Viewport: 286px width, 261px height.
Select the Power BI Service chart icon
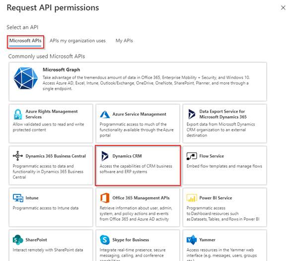(x=192, y=198)
